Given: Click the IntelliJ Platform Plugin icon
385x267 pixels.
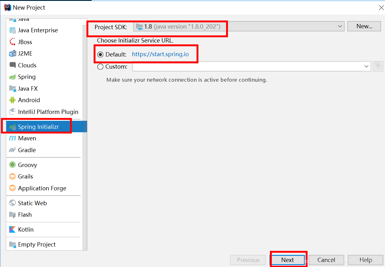Looking at the screenshot, I should tap(12, 112).
